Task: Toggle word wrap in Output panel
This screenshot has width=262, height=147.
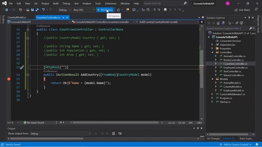Action: click(120, 134)
